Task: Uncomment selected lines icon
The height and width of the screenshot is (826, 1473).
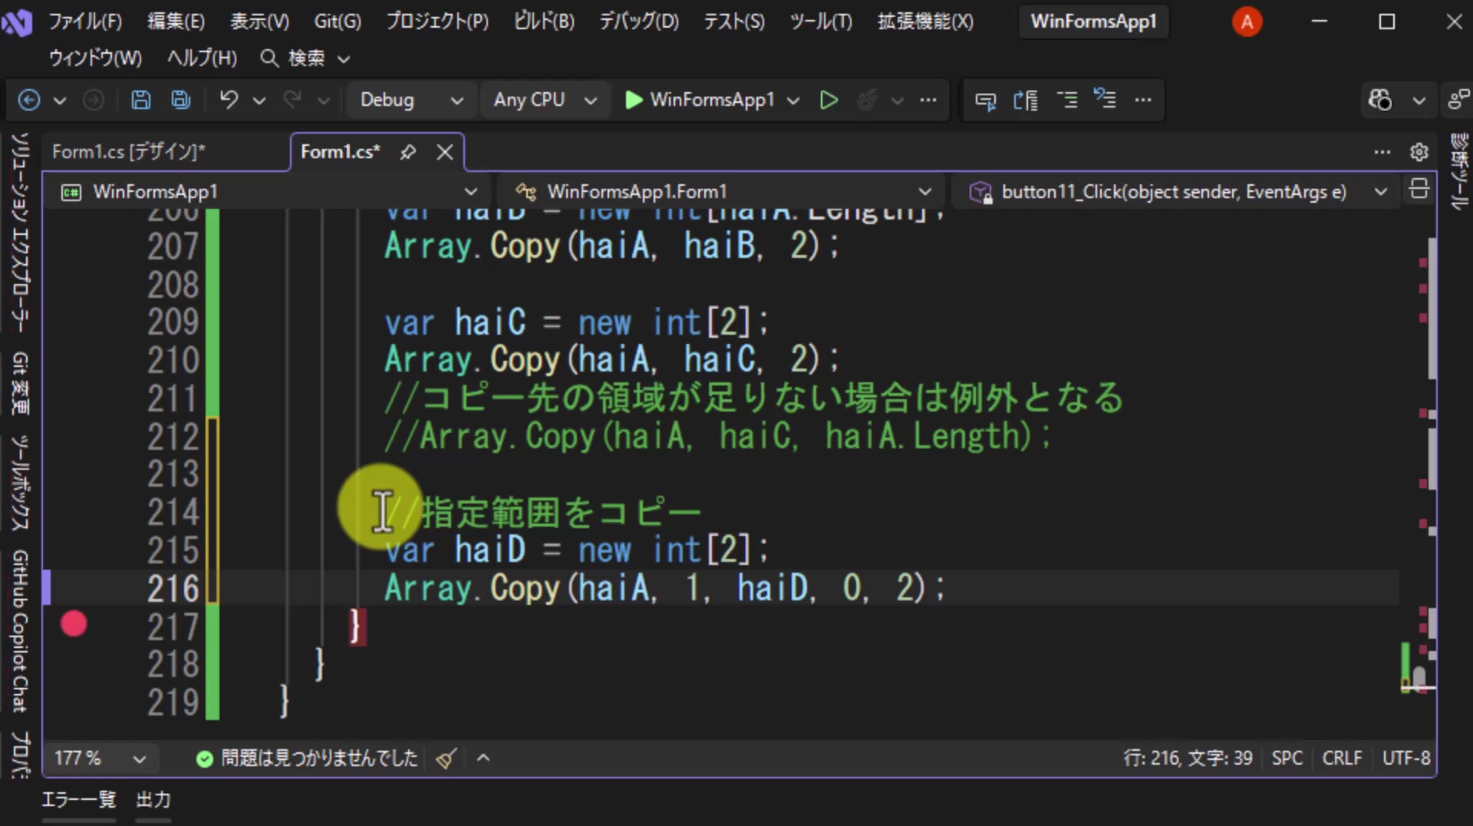Action: tap(1106, 100)
